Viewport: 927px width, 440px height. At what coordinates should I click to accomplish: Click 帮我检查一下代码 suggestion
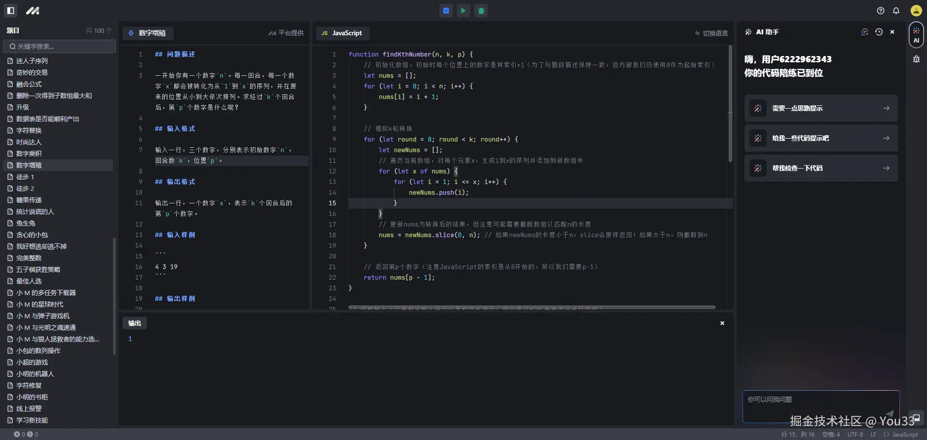click(x=821, y=168)
